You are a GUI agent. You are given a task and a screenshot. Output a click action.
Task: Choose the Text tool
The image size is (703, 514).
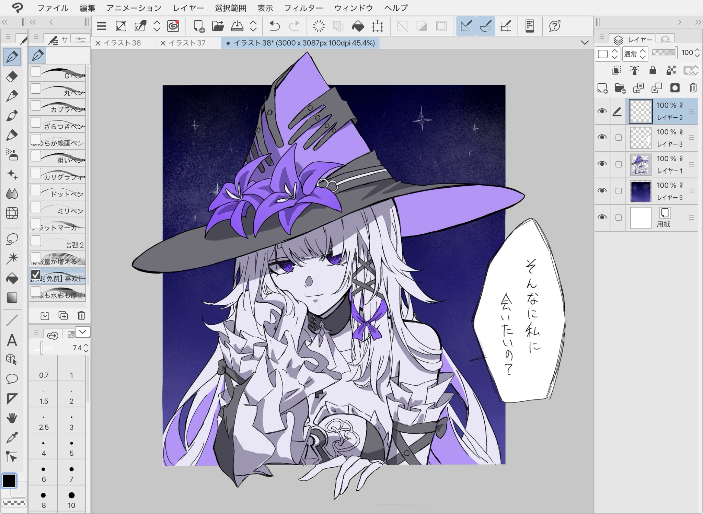click(12, 340)
